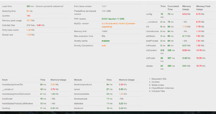Click the Cumulated Time column header

[x=173, y=7]
